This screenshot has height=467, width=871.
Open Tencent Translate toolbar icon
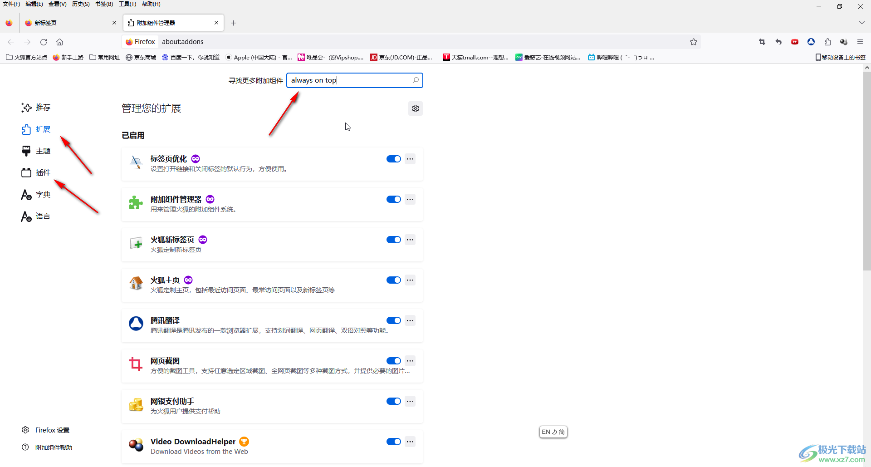[811, 42]
